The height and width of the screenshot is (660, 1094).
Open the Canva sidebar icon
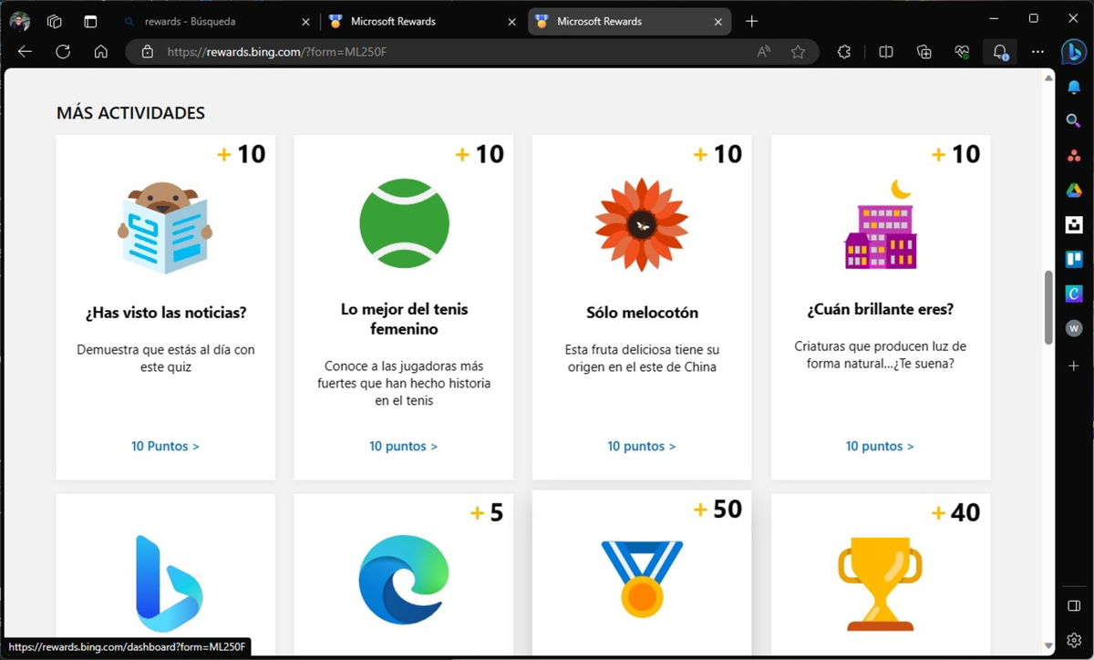point(1073,293)
